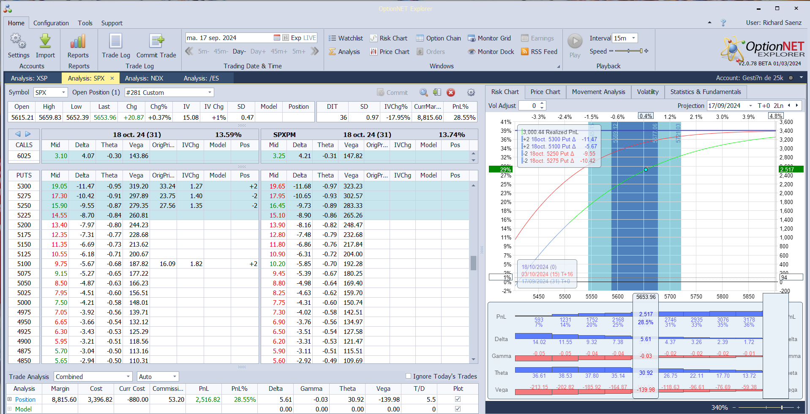
Task: Open the Risk Chart window from the ribbon
Action: coord(388,38)
